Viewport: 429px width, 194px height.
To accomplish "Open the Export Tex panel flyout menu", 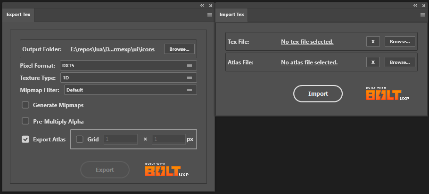I will click(210, 15).
